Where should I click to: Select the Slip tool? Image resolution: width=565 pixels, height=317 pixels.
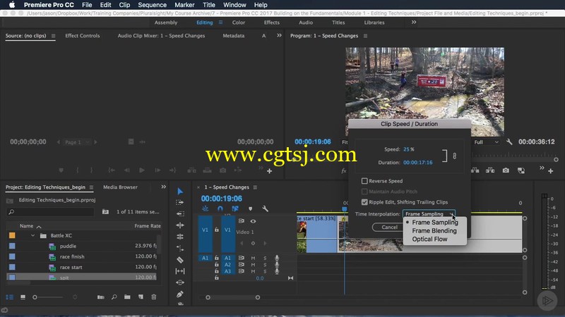(180, 271)
